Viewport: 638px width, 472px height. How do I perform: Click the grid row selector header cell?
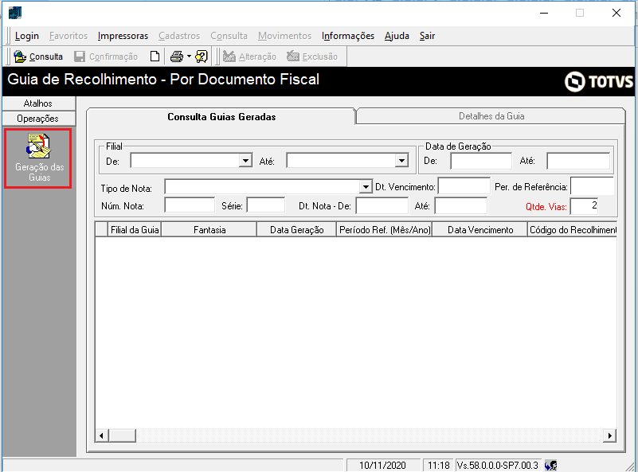(x=101, y=230)
